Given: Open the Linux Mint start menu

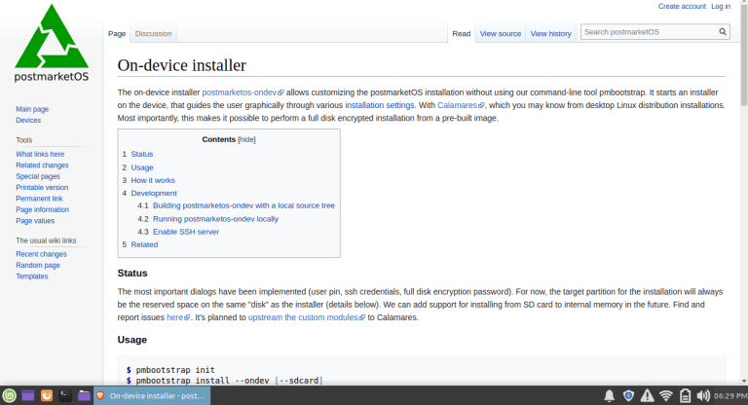Looking at the screenshot, I should click(x=9, y=395).
